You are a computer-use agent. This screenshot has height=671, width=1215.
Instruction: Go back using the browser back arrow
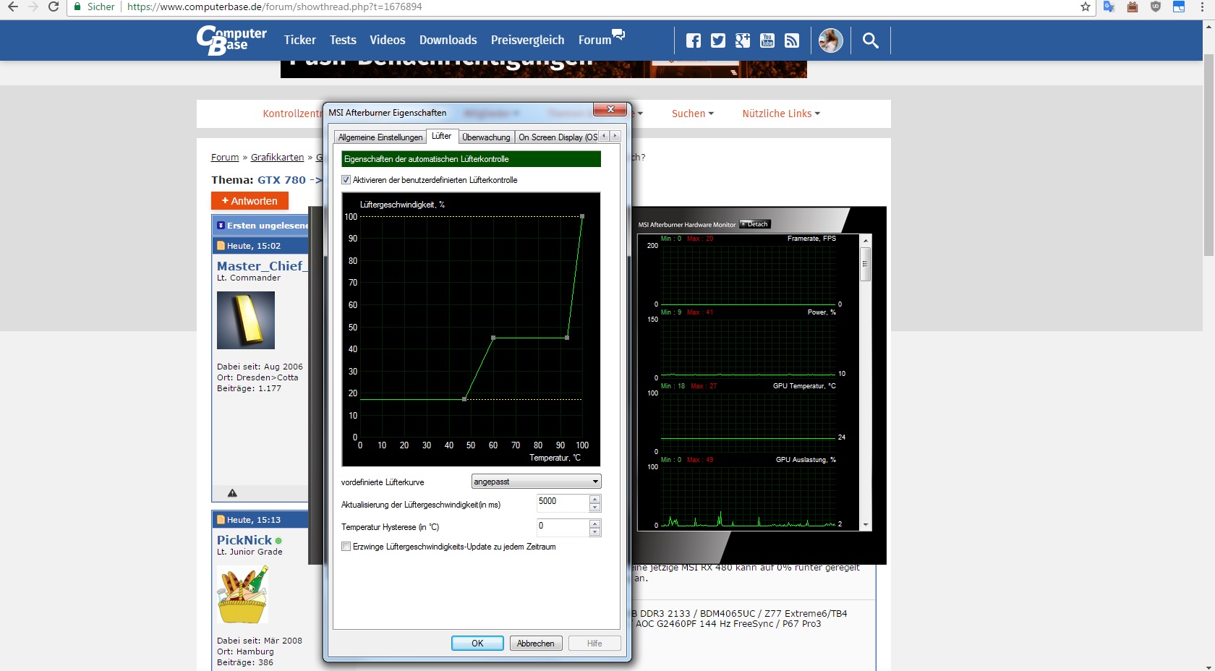[12, 7]
